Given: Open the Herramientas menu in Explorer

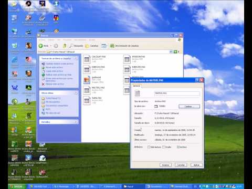Looking at the screenshot, I should (x=80, y=40).
